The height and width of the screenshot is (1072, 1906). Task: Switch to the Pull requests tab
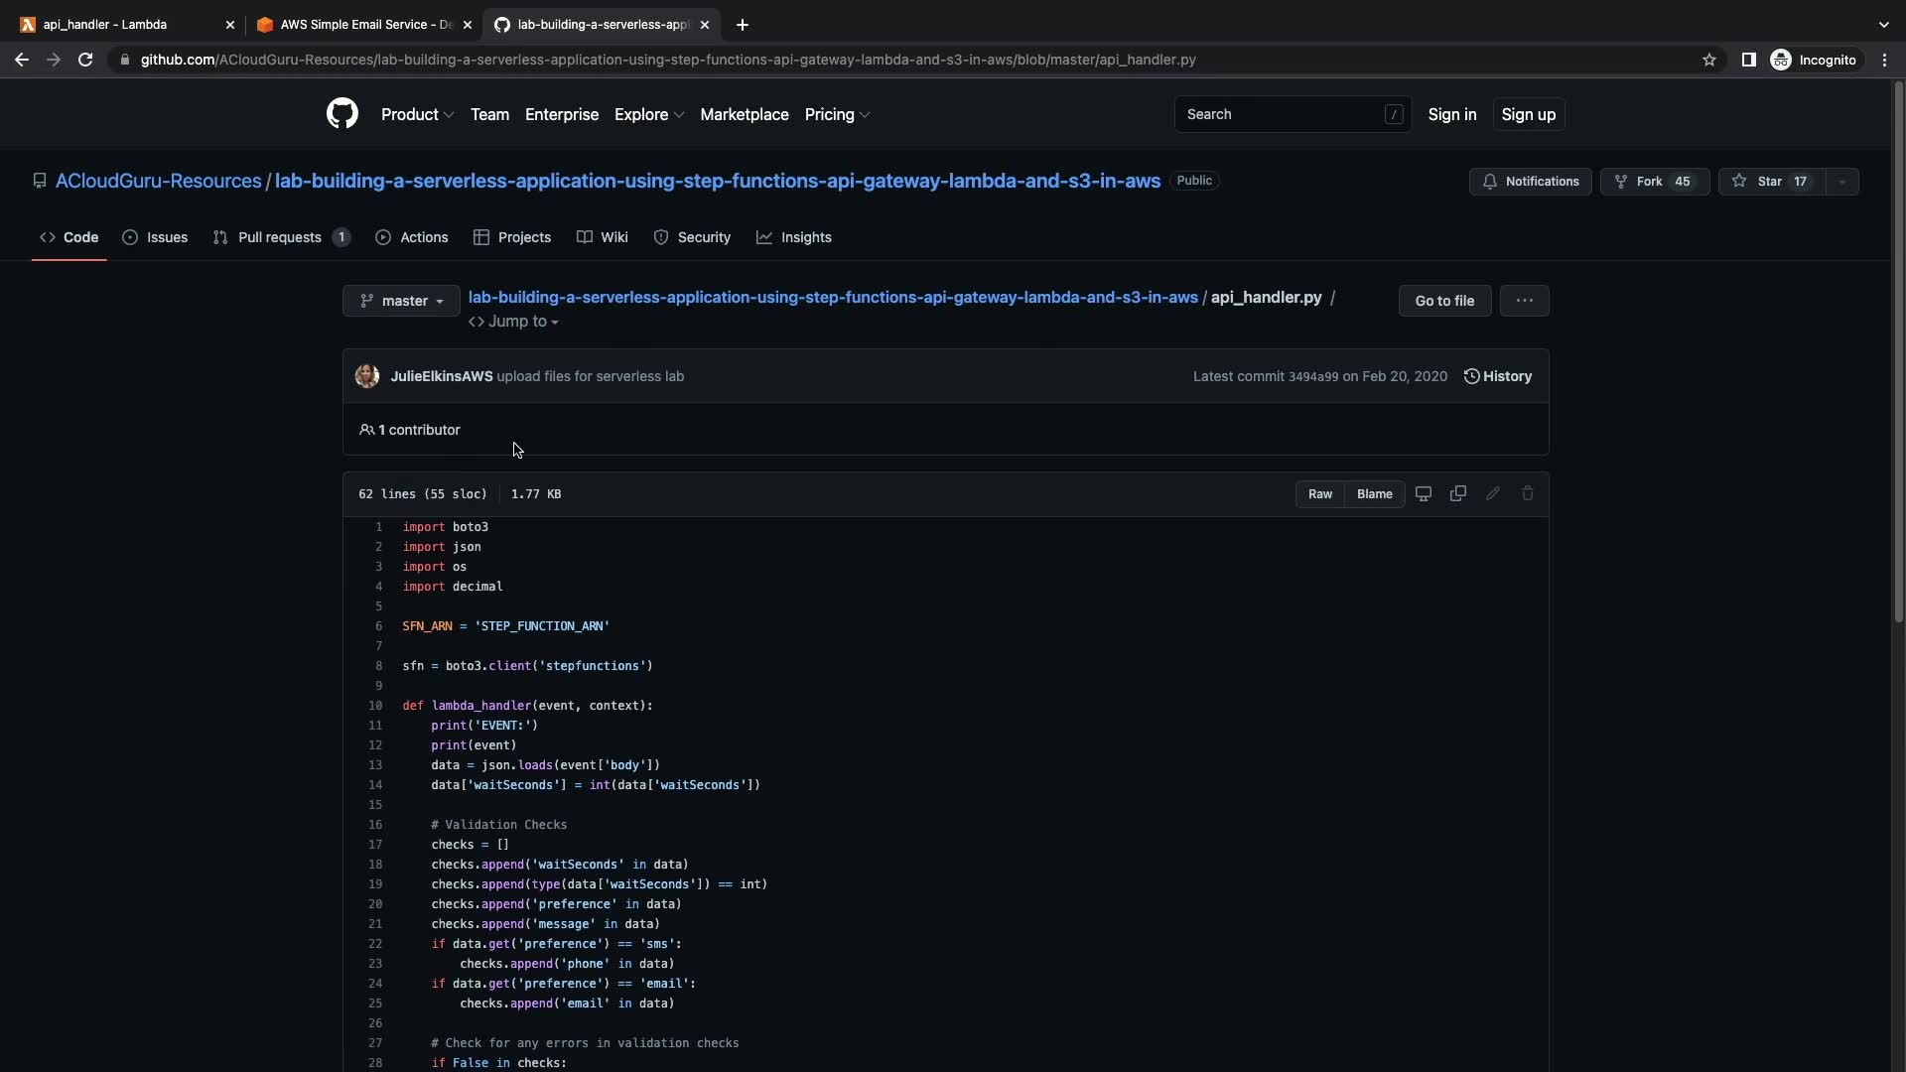[279, 237]
